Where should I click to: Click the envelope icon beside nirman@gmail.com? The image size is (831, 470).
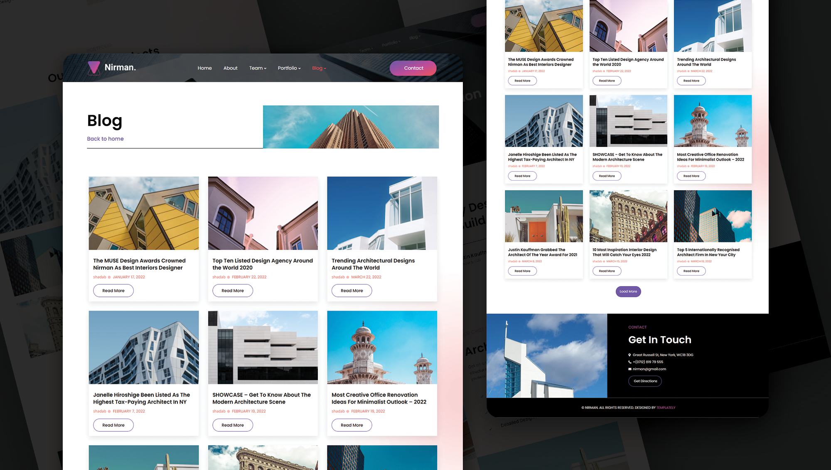[x=629, y=369]
